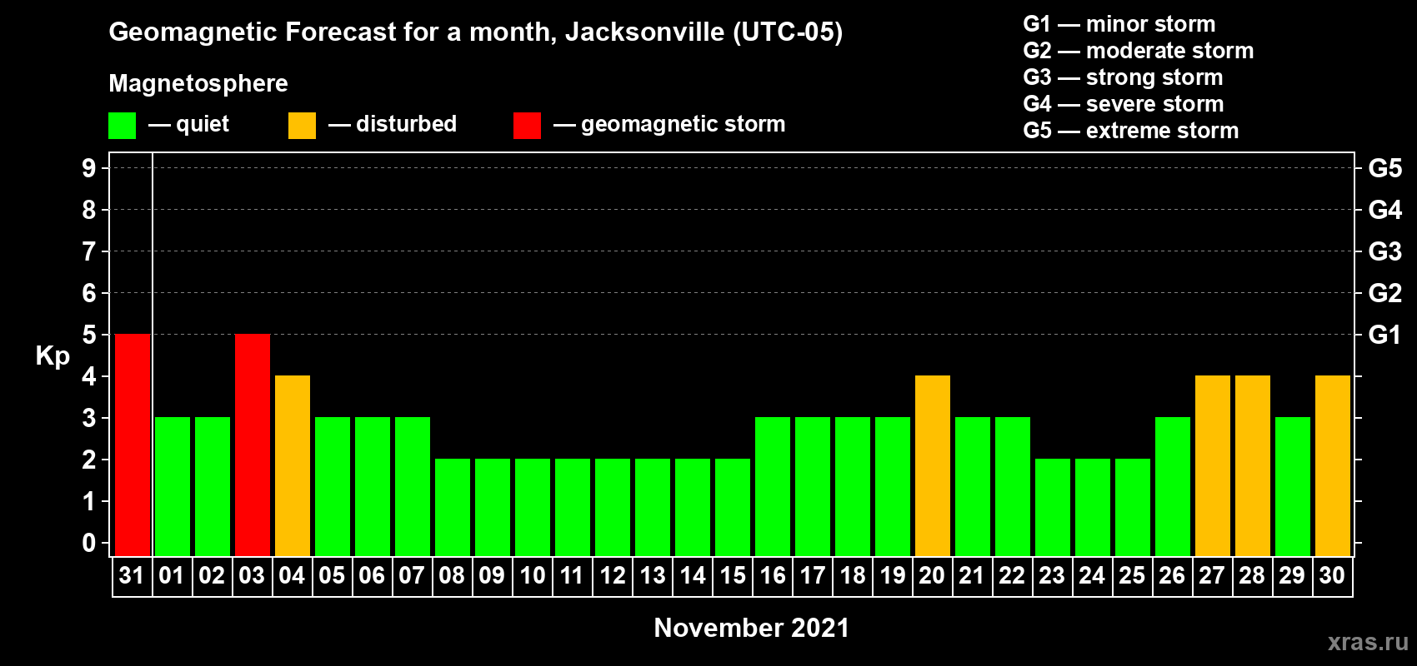This screenshot has height=666, width=1417.
Task: Select the orange bar for day 04
Action: (293, 465)
